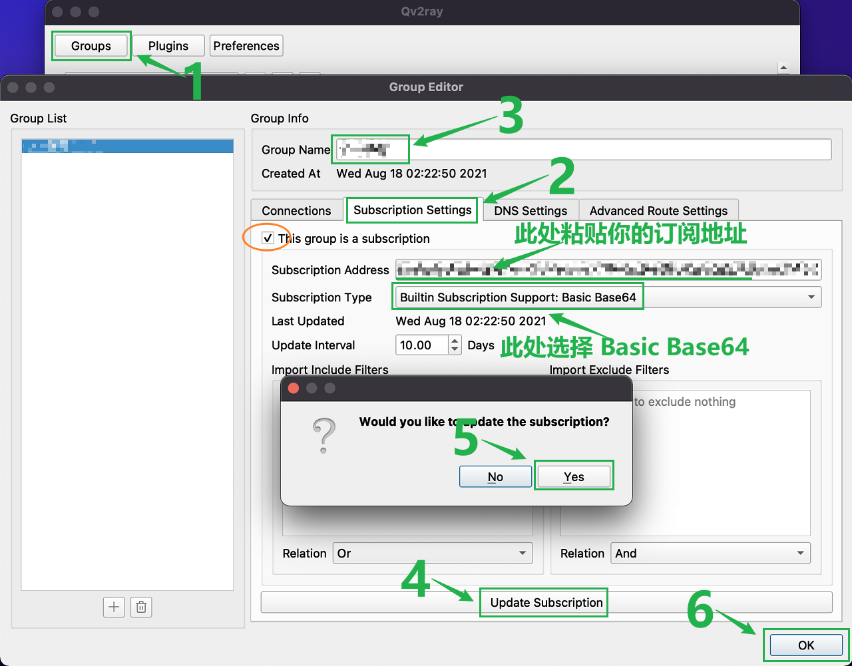Expand the Include Filters Relation "Or" dropdown
Image resolution: width=852 pixels, height=666 pixels.
click(x=432, y=553)
